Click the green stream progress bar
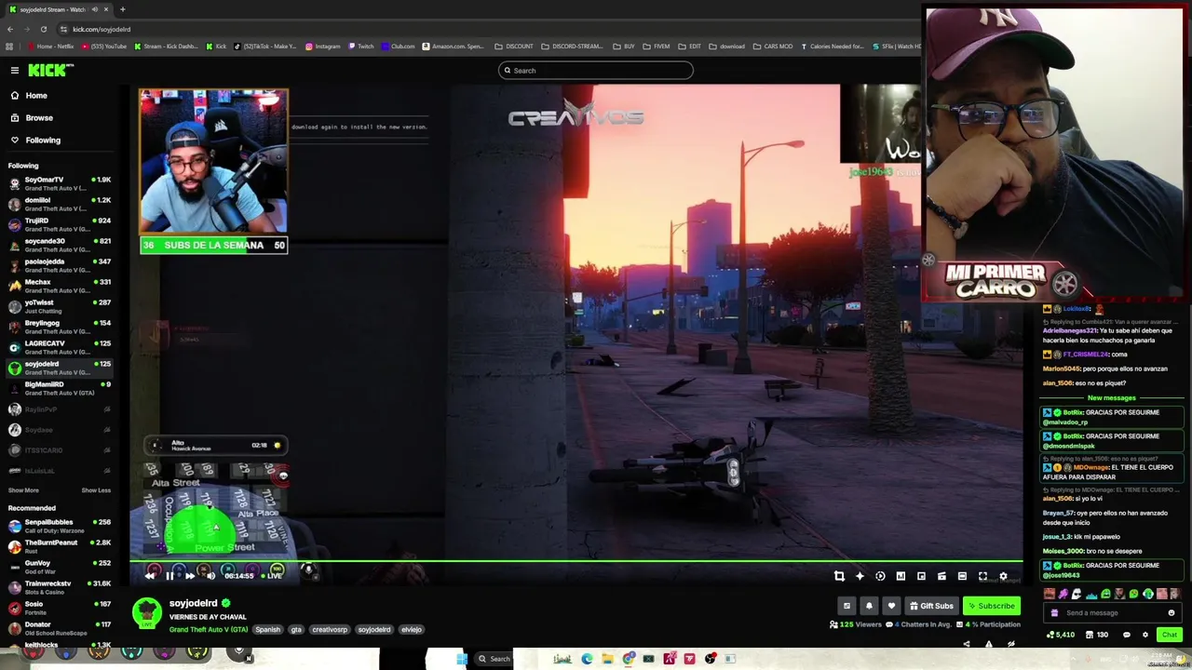 click(576, 562)
